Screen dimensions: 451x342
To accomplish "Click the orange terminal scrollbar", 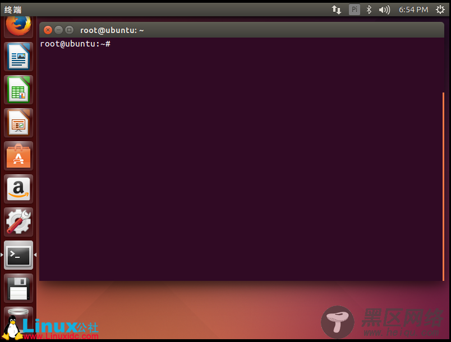I will pyautogui.click(x=443, y=187).
